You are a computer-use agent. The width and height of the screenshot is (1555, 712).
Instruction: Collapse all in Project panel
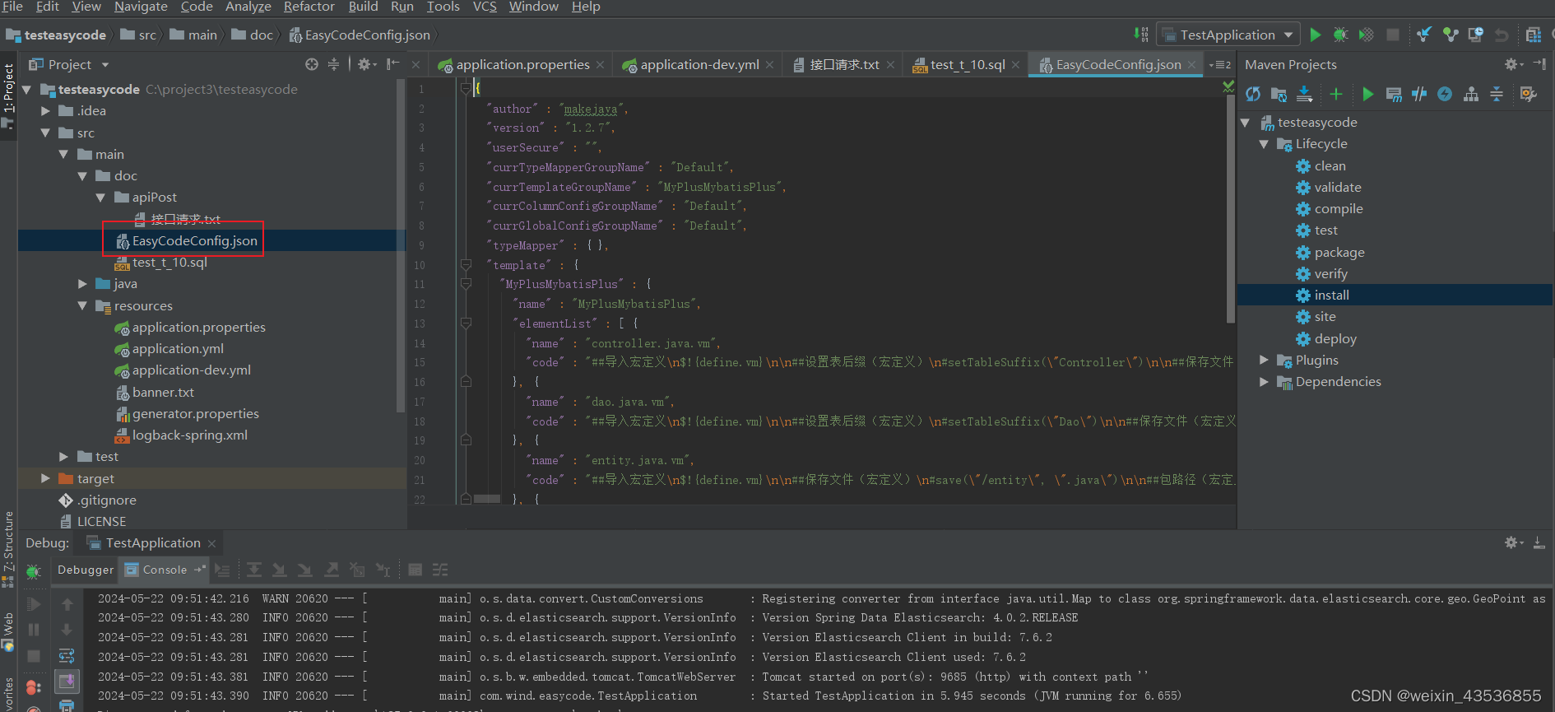[x=333, y=64]
